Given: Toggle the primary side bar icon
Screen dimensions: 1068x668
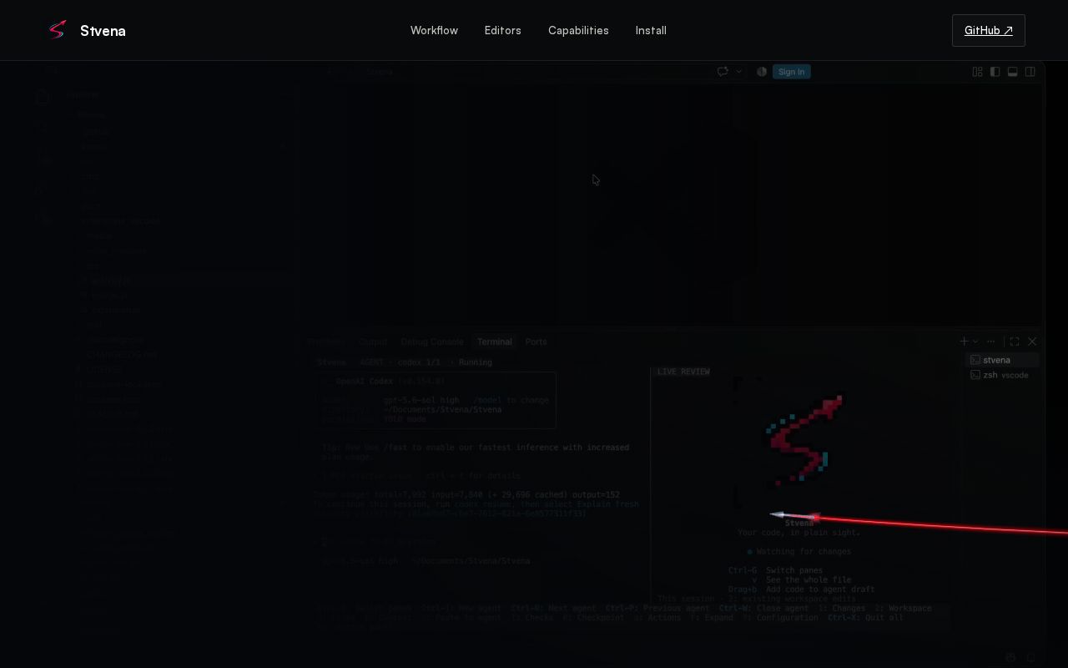Looking at the screenshot, I should click(x=995, y=72).
